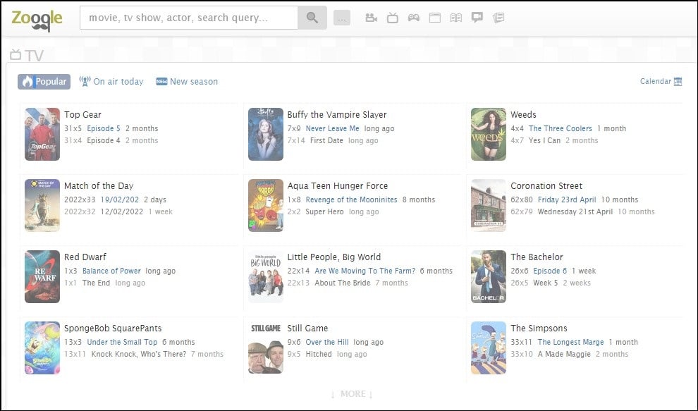The image size is (698, 411).
Task: Switch to the On air today tab
Action: coord(111,82)
